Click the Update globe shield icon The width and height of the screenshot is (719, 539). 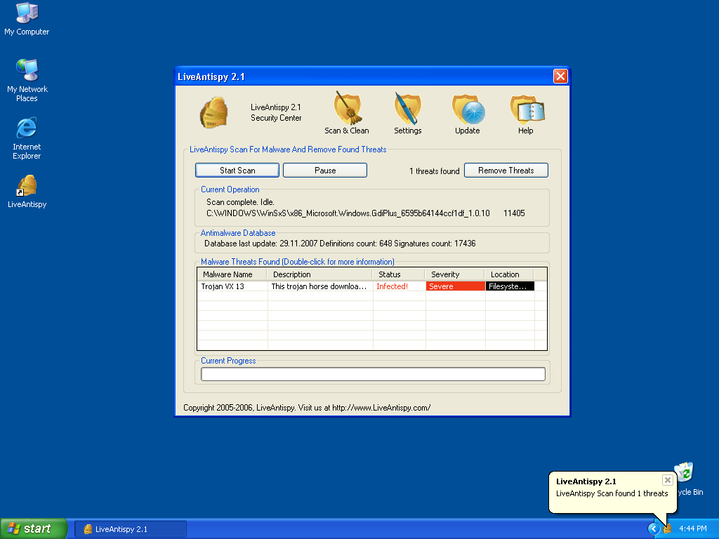pyautogui.click(x=468, y=109)
